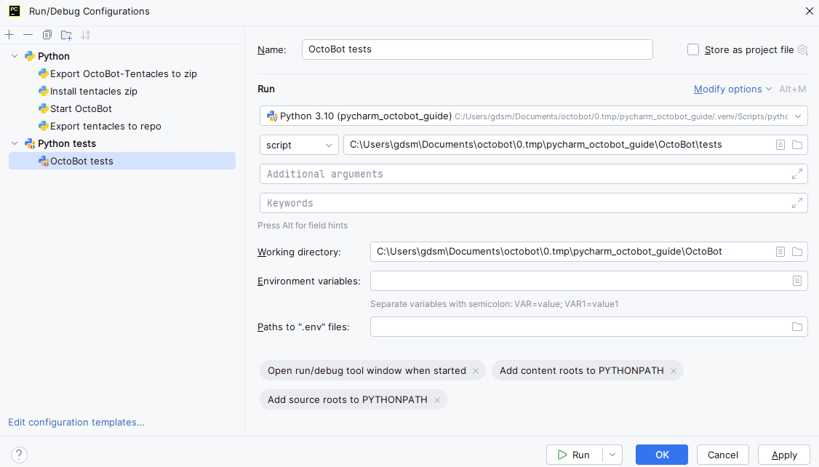Browse folder for Working directory
This screenshot has width=819, height=467.
(797, 252)
